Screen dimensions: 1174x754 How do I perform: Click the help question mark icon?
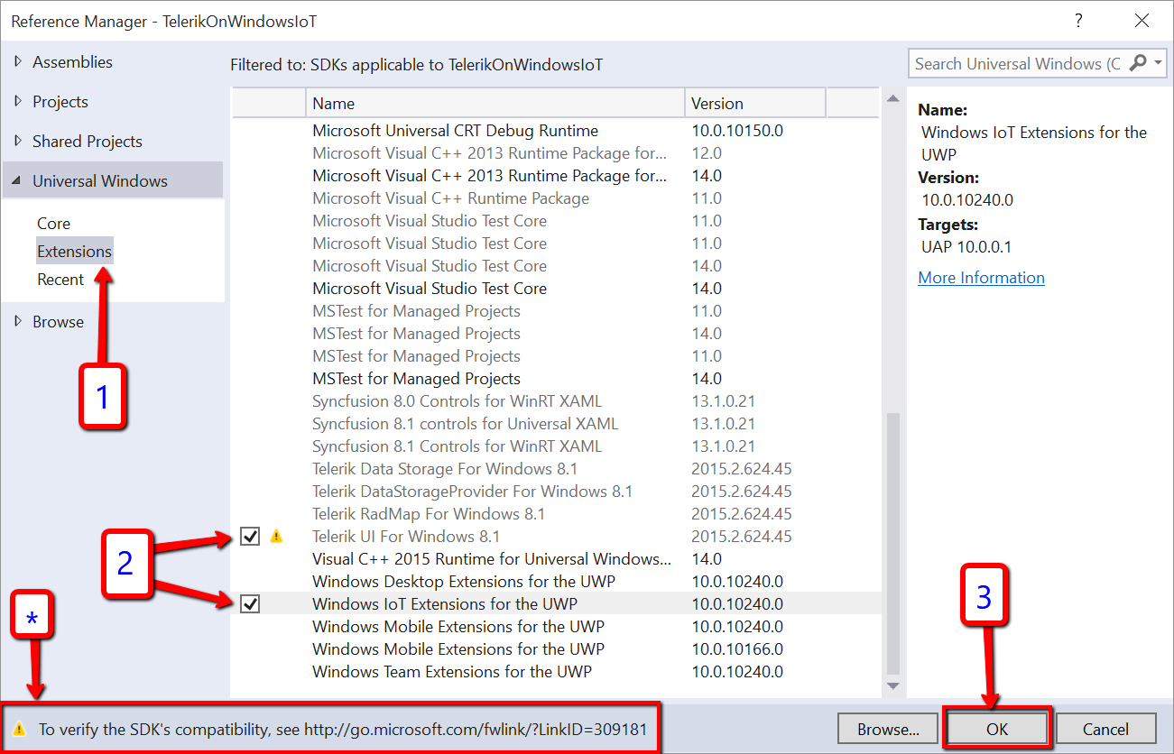point(1078,21)
